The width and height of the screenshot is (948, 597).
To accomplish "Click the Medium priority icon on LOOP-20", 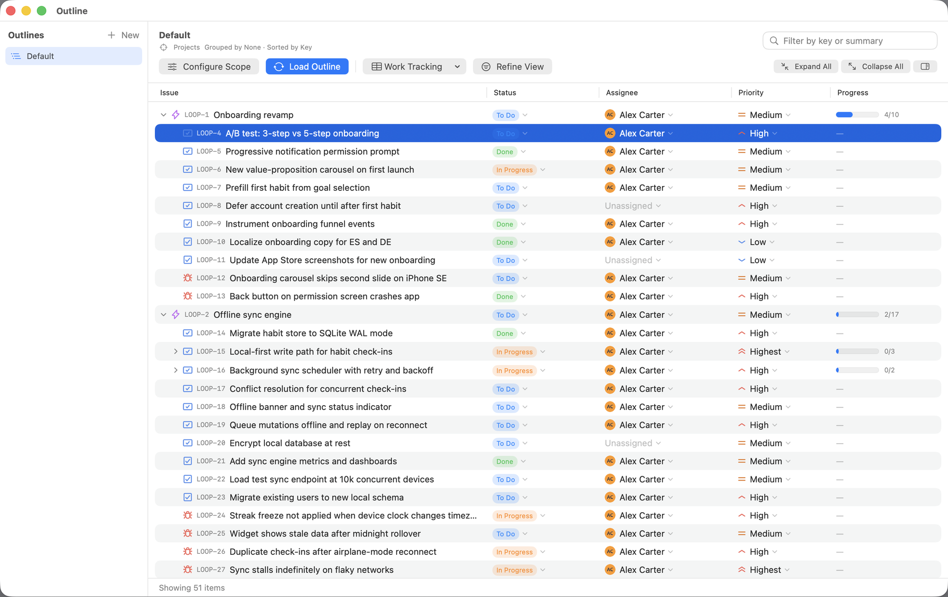I will tap(742, 443).
